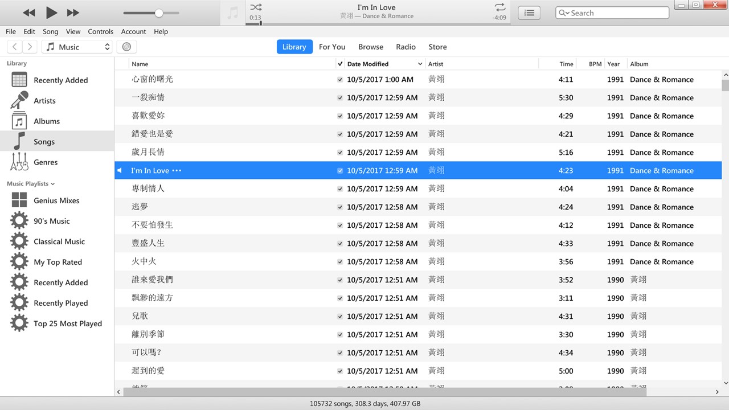
Task: Open the more options dots on I'm In Love
Action: point(177,170)
